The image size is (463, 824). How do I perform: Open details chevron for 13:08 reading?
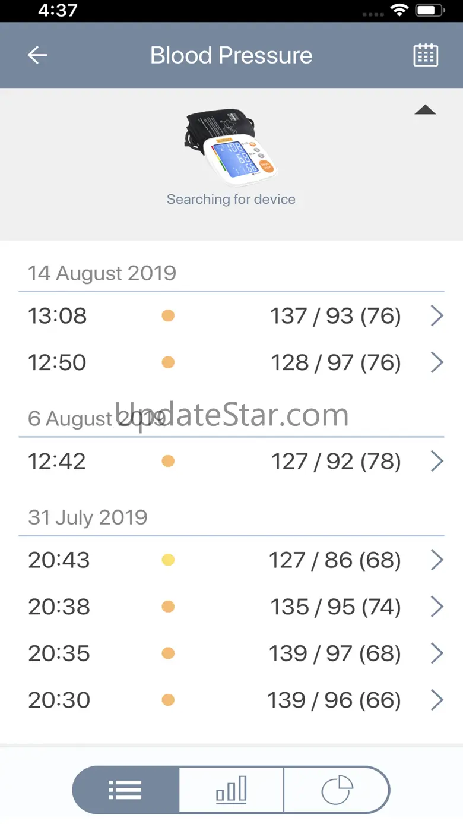[x=437, y=316]
